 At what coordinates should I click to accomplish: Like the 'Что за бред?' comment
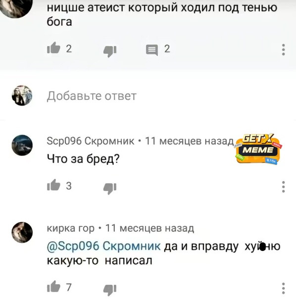(x=53, y=185)
